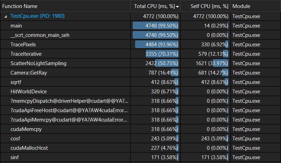Click HitWorldDevice's Self CPU value 0 (0.00%)
Image resolution: width=281 pixels, height=163 pixels.
pyautogui.click(x=217, y=92)
